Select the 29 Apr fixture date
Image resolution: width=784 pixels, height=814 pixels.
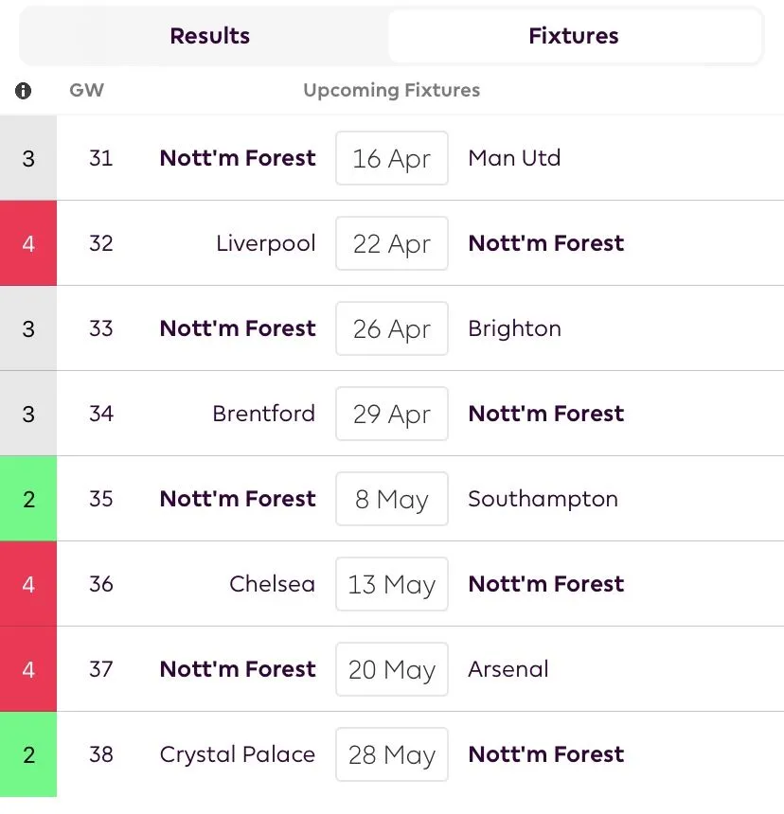[391, 414]
